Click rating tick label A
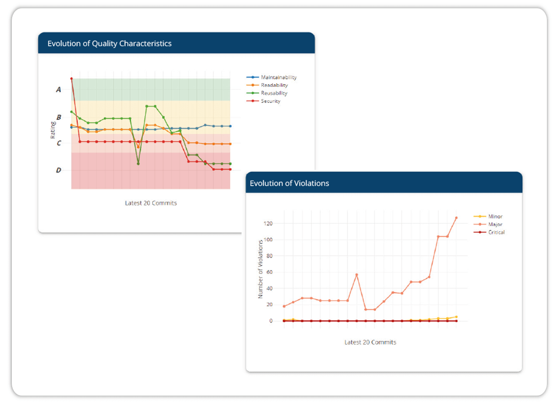557x403 pixels. click(x=59, y=90)
